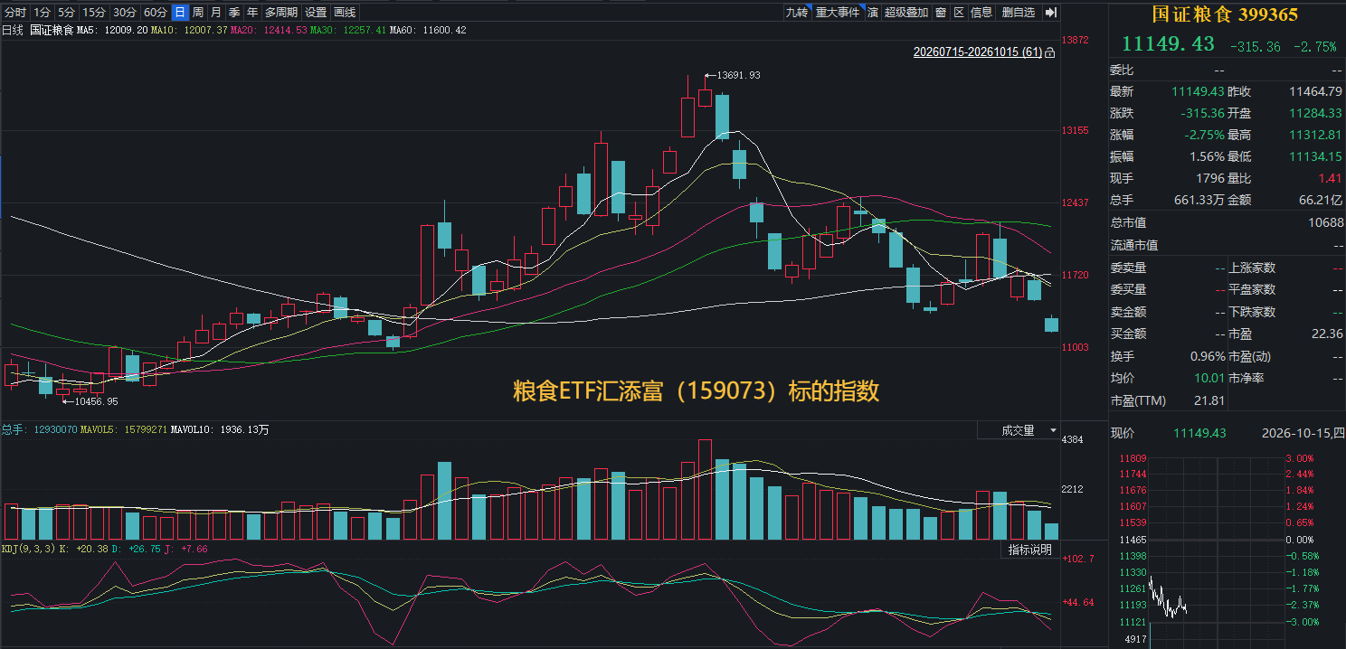Select the 5分 five-minute period
This screenshot has height=649, width=1346.
pos(66,13)
